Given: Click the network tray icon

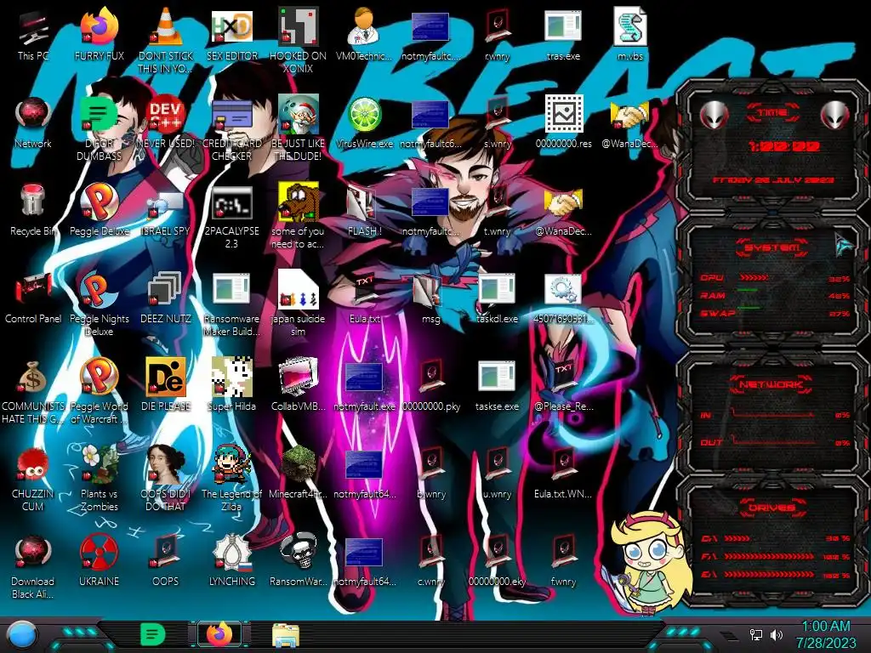Looking at the screenshot, I should 755,634.
